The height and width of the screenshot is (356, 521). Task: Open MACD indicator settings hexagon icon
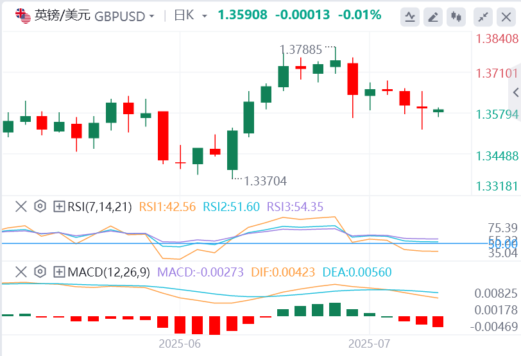pyautogui.click(x=40, y=272)
